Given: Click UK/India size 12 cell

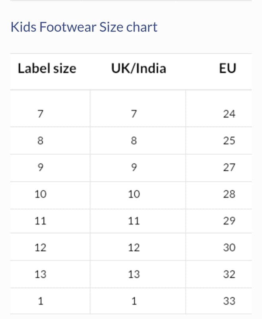Looking at the screenshot, I should point(134,248).
